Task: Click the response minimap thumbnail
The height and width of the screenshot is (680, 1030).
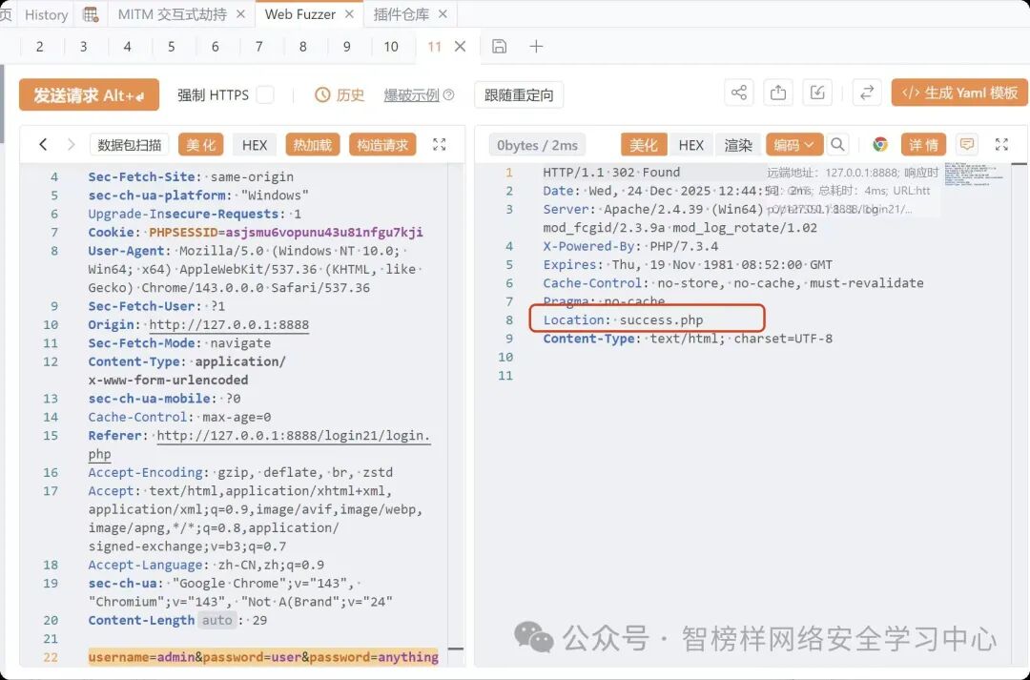Action: 975,175
